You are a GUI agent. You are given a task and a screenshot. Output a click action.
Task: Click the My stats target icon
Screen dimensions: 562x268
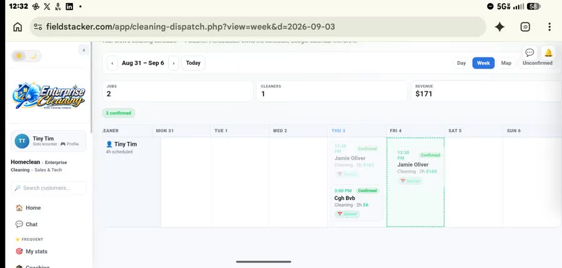19,251
